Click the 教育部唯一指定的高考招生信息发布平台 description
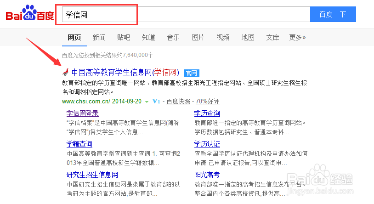The height and width of the screenshot is (204, 374). [250, 189]
